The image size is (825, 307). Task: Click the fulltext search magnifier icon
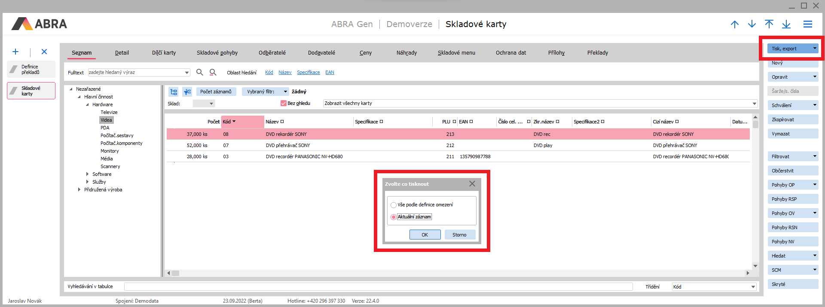[x=199, y=72]
